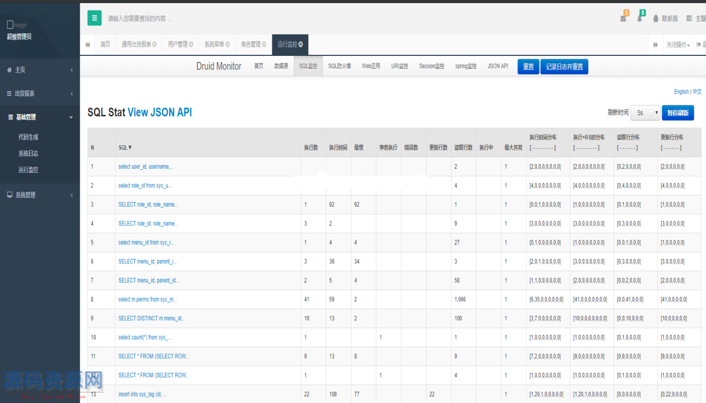Open SQL link 'select user_id, username,...'
Image resolution: width=706 pixels, height=403 pixels.
click(146, 167)
